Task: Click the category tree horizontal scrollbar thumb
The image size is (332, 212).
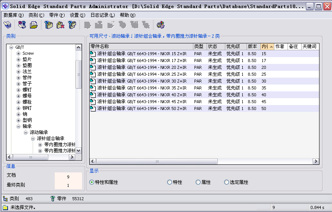Action: pos(30,157)
